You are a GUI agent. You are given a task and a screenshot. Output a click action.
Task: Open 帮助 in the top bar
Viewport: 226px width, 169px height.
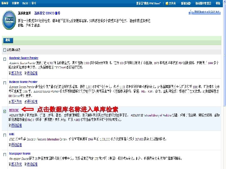[x=218, y=3]
